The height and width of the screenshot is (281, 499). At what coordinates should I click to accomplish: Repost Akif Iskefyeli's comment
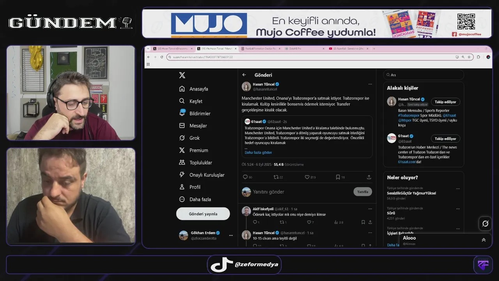pos(282,222)
